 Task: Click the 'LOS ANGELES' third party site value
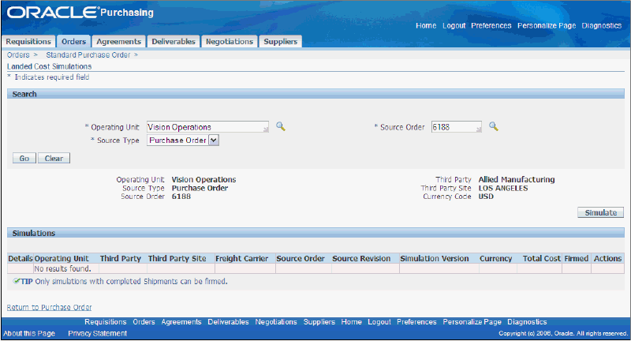(x=503, y=188)
